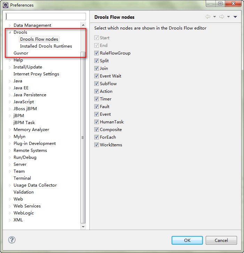The height and width of the screenshot is (253, 244).
Task: Toggle the Split node checkbox
Action: (96, 61)
